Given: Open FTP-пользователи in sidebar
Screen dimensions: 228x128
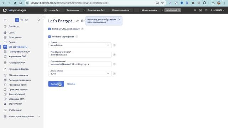Looking at the screenshot, I should [18, 75].
